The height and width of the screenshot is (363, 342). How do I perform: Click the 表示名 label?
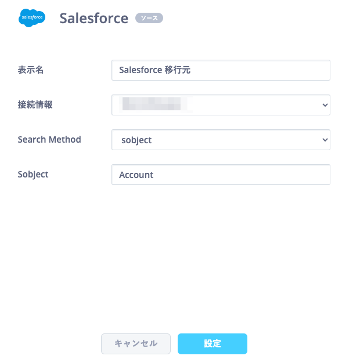coord(31,70)
